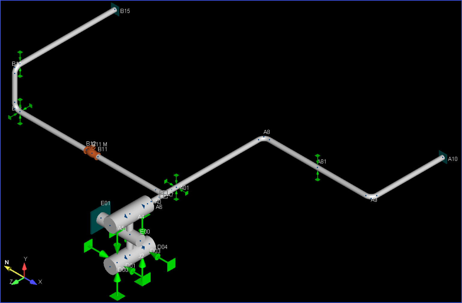The height and width of the screenshot is (303, 462).
Task: Click the A7 node label
Action: coord(170,195)
